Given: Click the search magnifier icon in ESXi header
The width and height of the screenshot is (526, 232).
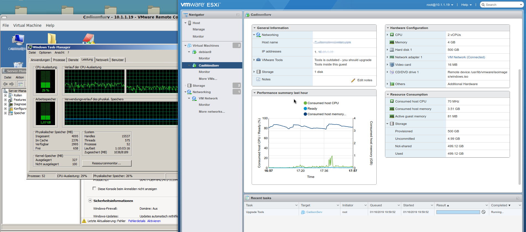Looking at the screenshot, I should tap(483, 5).
